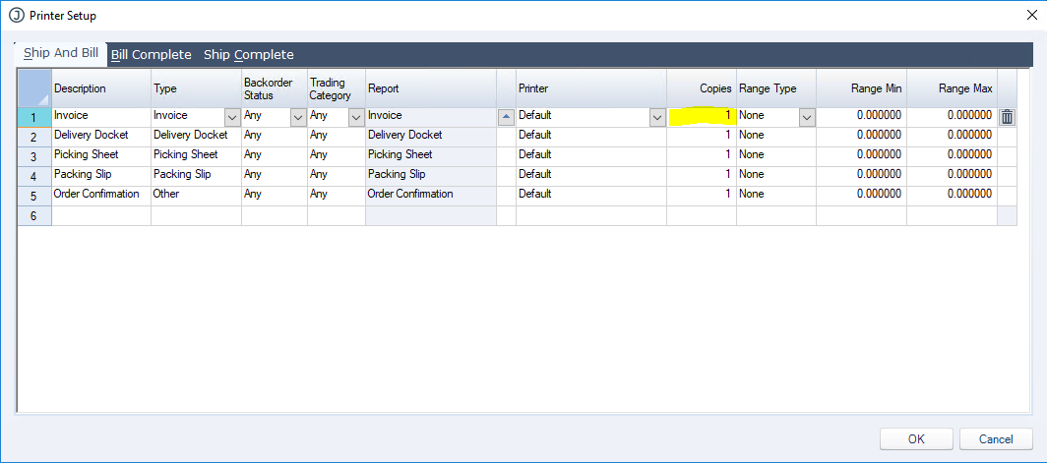
Task: Click the Description cell in empty row 6
Action: tap(100, 215)
